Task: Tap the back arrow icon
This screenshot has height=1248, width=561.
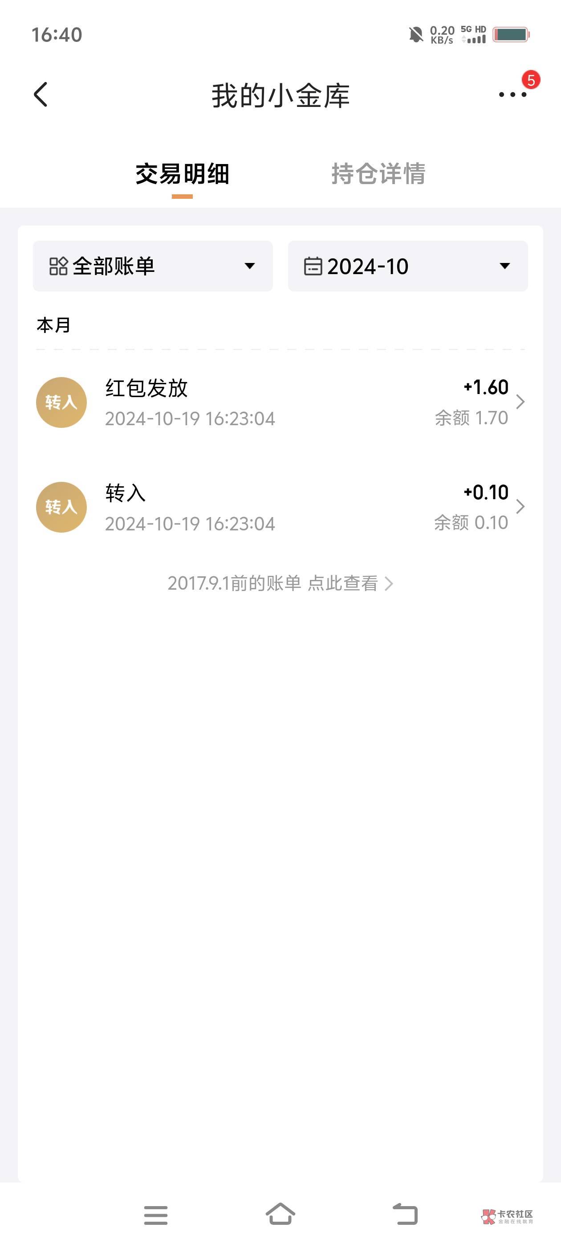Action: point(41,94)
